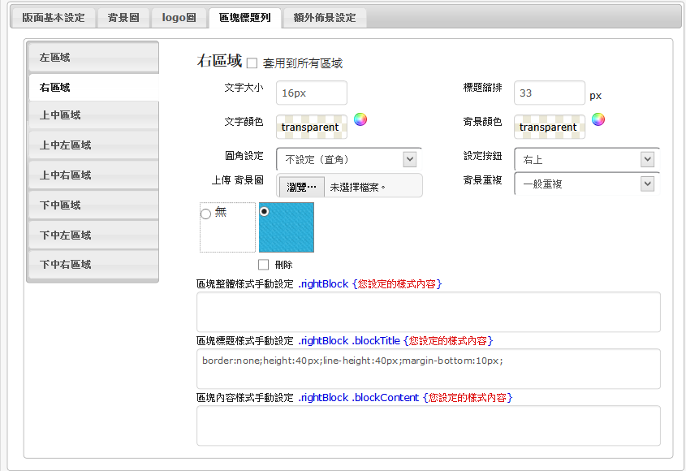Open the text color wheel picker
The image size is (686, 471).
tap(360, 119)
